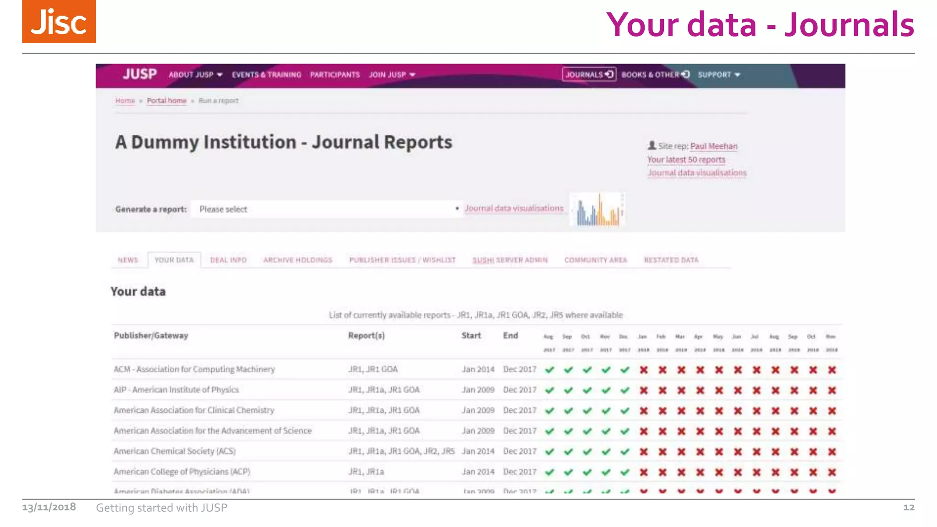Click the Start column header
Viewport: 937px width, 527px height.
pyautogui.click(x=471, y=335)
